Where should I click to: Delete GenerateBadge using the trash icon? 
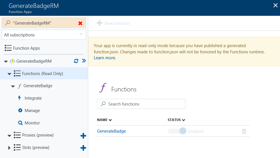pos(244,131)
